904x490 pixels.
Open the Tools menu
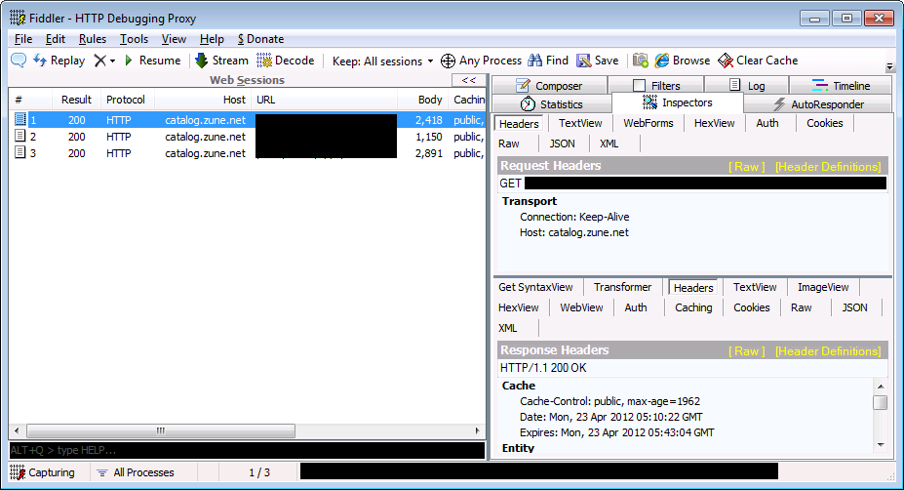coord(134,39)
